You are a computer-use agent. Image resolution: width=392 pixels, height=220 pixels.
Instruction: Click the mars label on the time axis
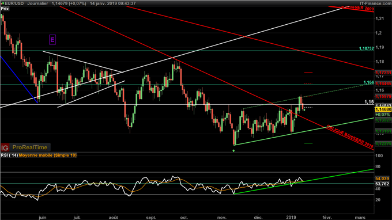pos(360,218)
